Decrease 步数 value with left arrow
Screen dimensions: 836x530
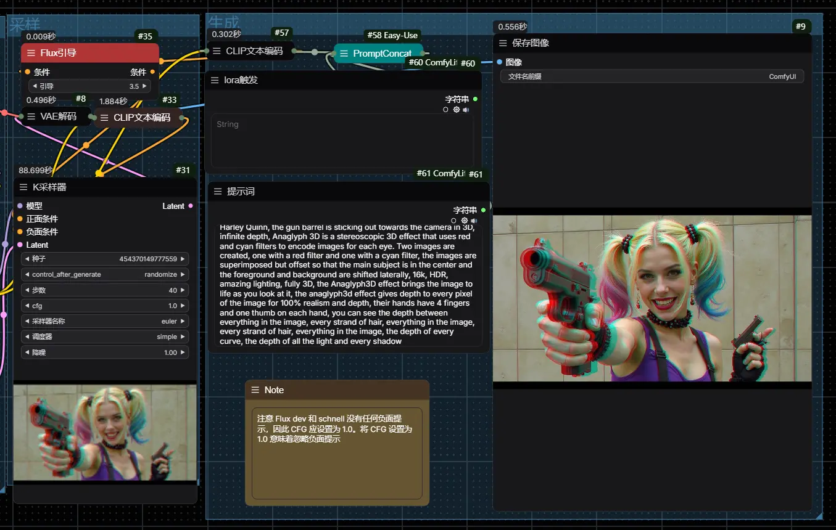[x=27, y=290]
